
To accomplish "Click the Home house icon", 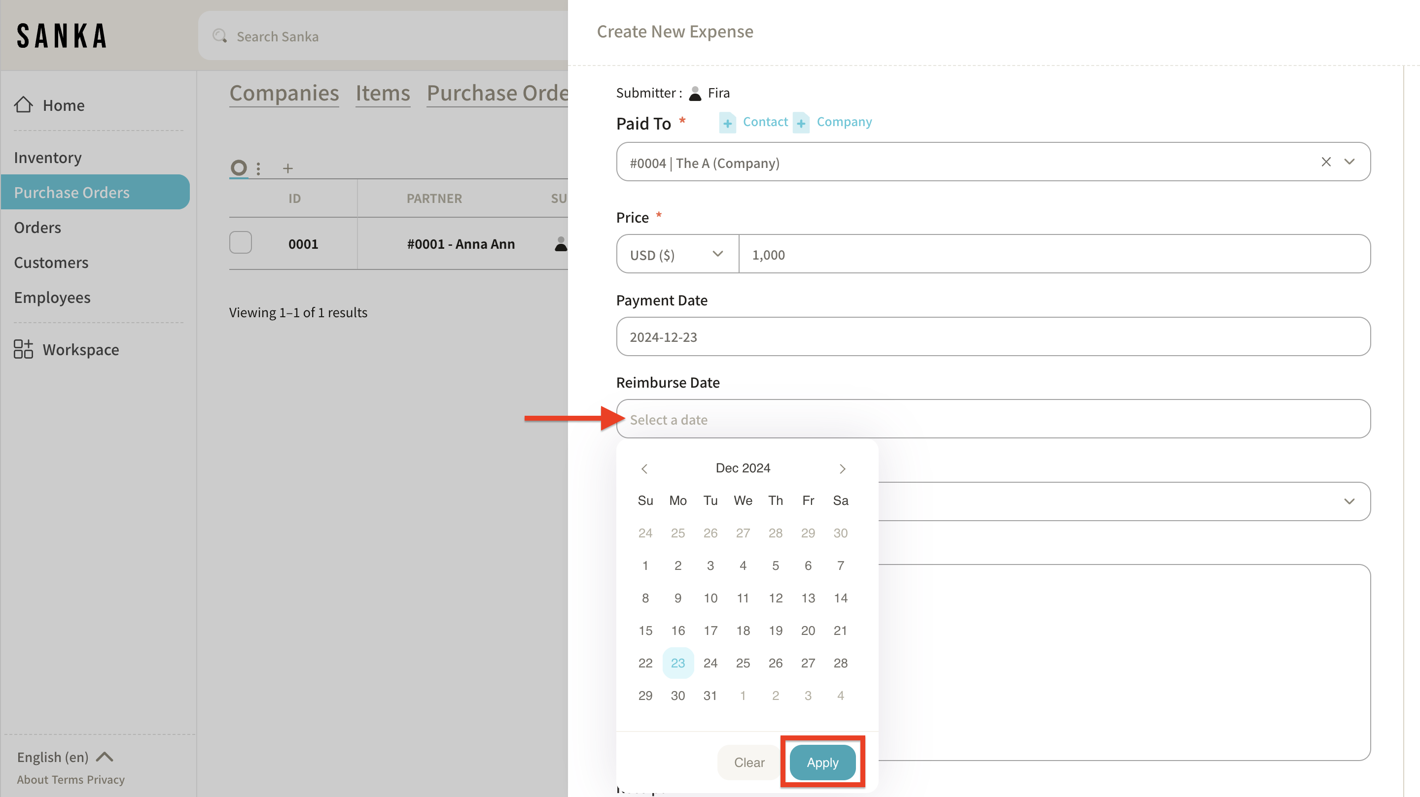I will tap(23, 104).
